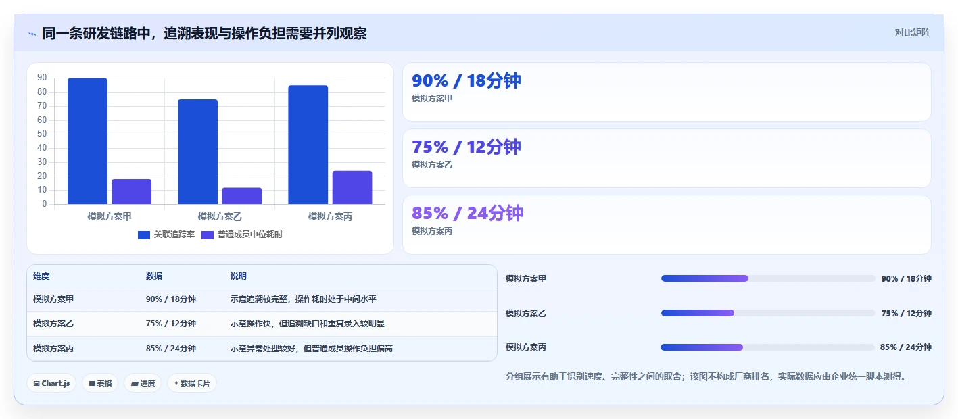Click the 关联追踪率 bar for 模拟方案丙
This screenshot has width=958, height=419.
pos(308,145)
